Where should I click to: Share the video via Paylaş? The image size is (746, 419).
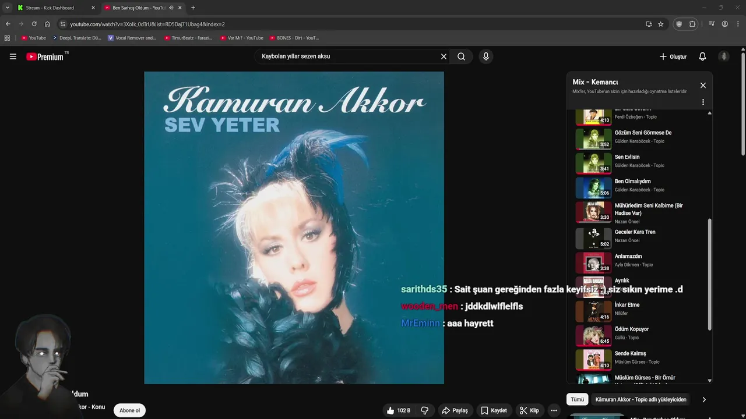click(x=455, y=410)
